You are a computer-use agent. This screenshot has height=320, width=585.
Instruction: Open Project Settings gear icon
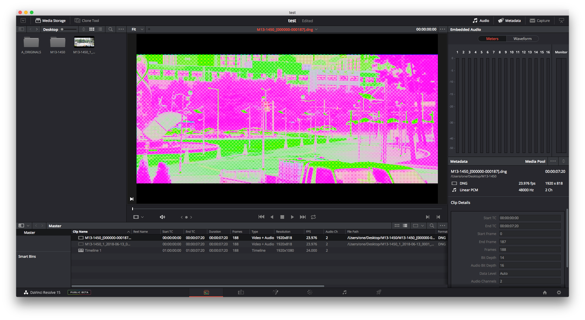point(559,293)
